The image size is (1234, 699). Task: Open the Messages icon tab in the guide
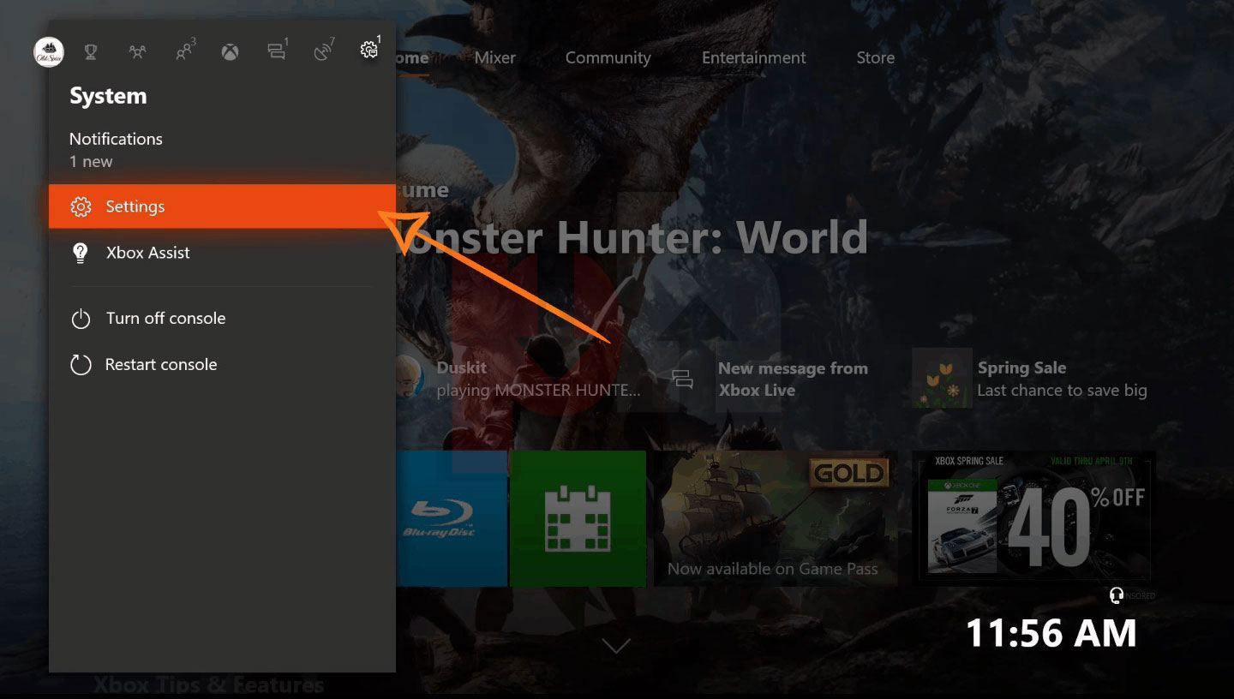point(277,51)
